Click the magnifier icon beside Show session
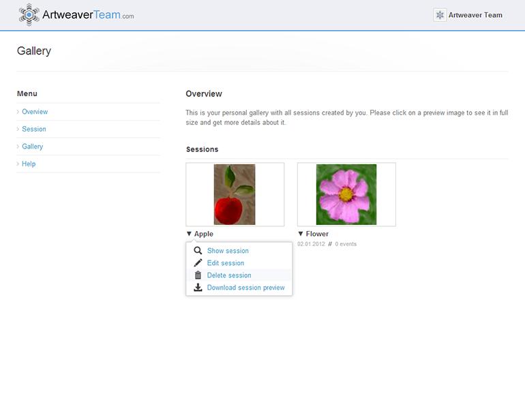The height and width of the screenshot is (409, 525). [198, 251]
